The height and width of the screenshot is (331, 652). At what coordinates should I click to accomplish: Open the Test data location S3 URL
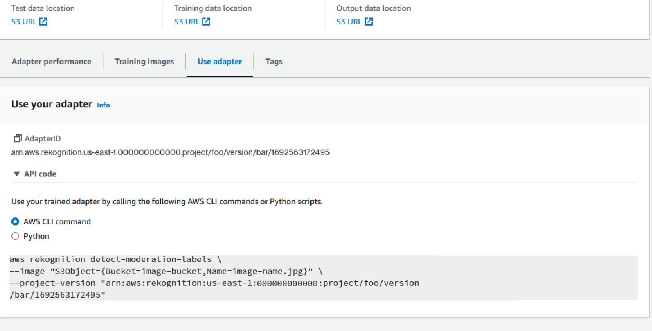(23, 21)
